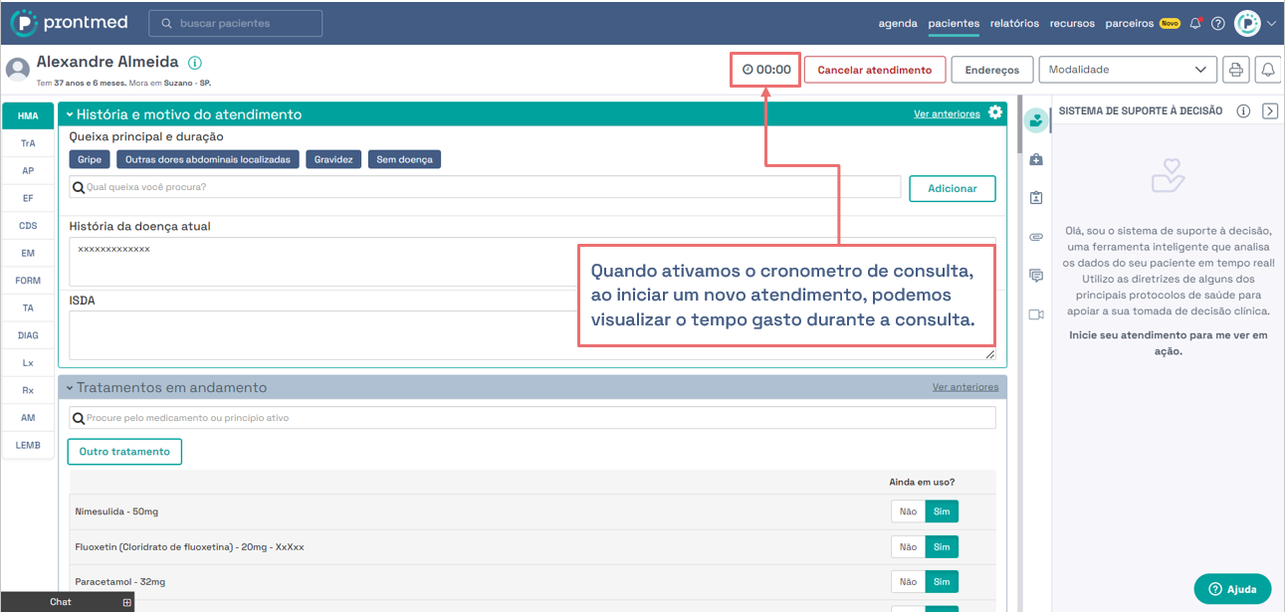Print the record with the printer icon
1285x612 pixels.
[1235, 70]
